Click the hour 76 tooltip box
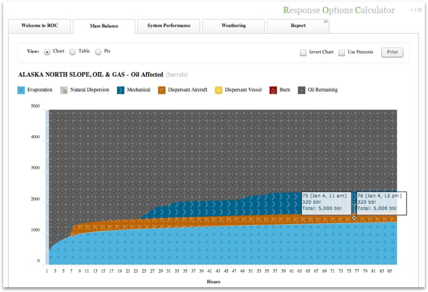 (382, 203)
